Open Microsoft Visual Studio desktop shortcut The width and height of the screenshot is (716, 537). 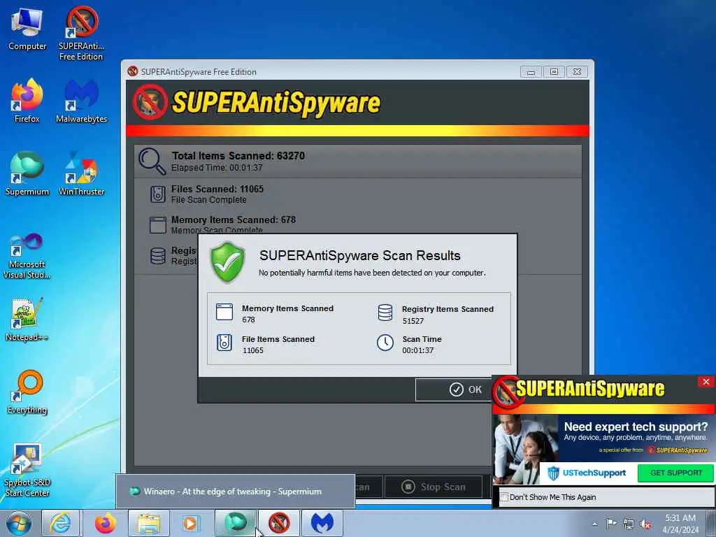(27, 256)
